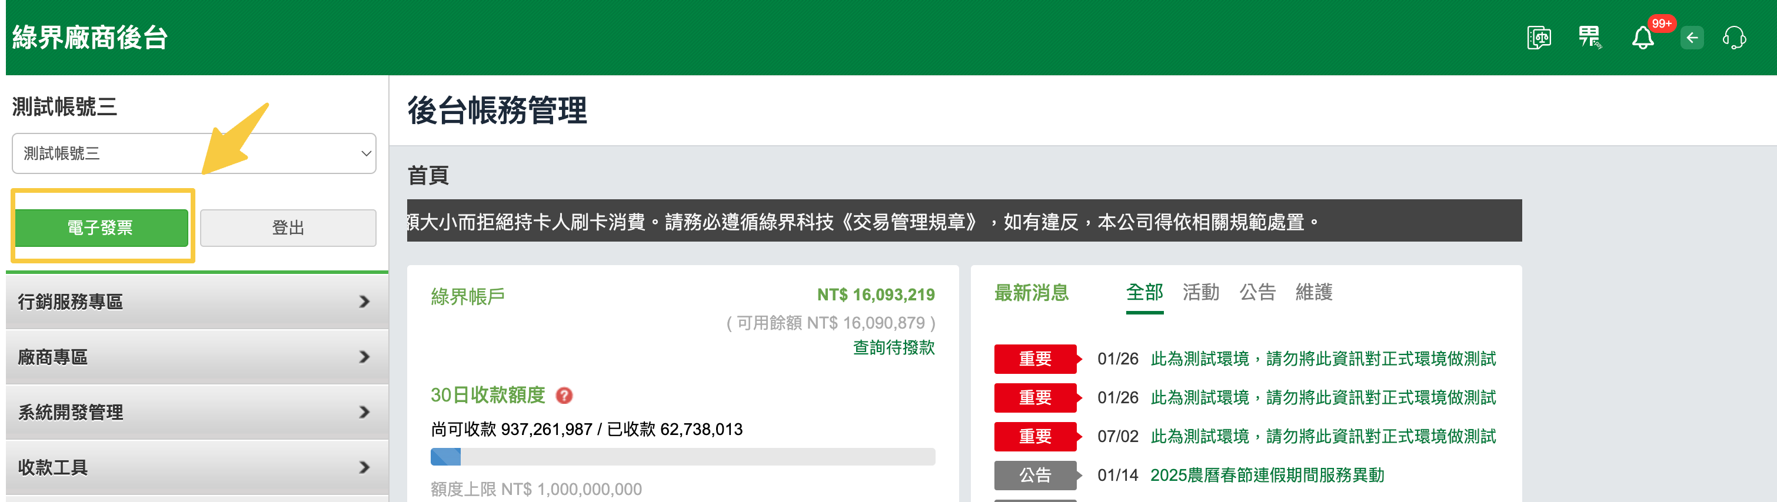The width and height of the screenshot is (1777, 502).
Task: Click the 30-day collection quota progress bar
Action: tap(683, 457)
